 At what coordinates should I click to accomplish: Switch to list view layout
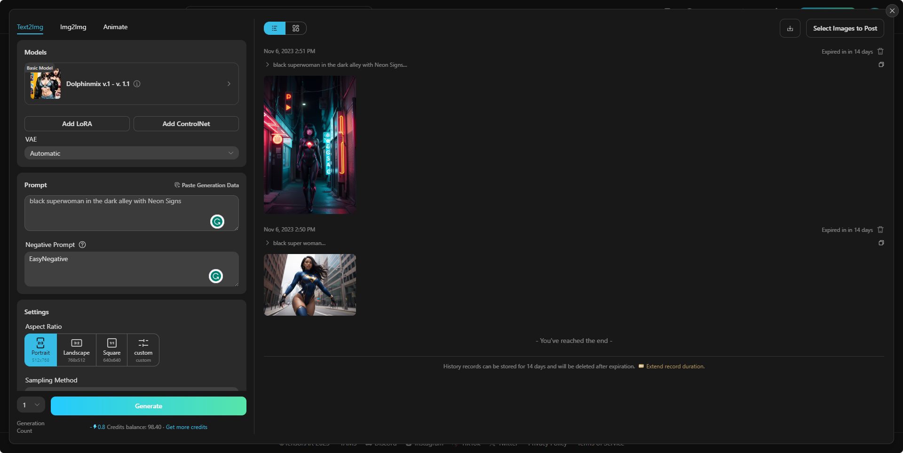275,28
